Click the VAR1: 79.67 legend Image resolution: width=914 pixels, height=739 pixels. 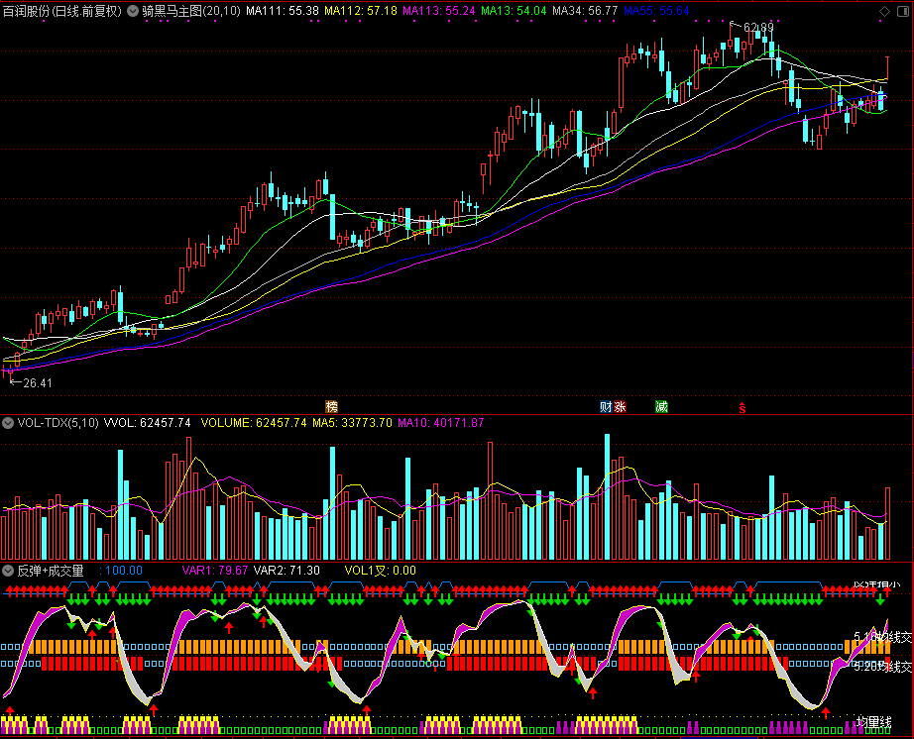[214, 571]
